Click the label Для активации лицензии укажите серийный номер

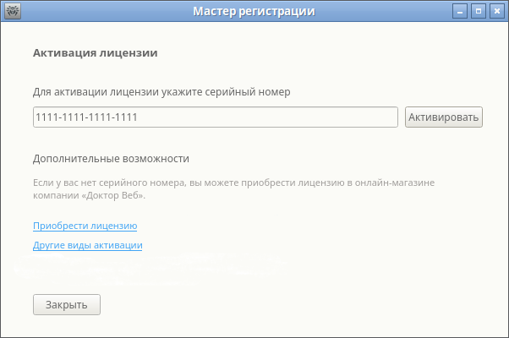(x=161, y=92)
